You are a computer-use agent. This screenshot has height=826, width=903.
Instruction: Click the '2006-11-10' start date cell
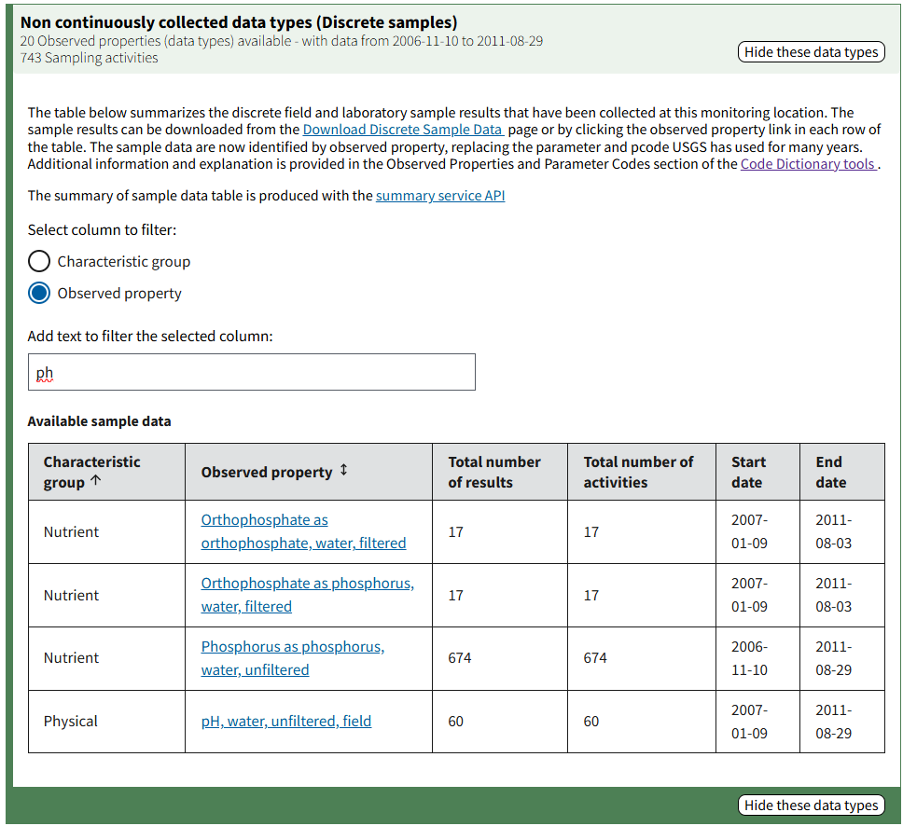(757, 658)
